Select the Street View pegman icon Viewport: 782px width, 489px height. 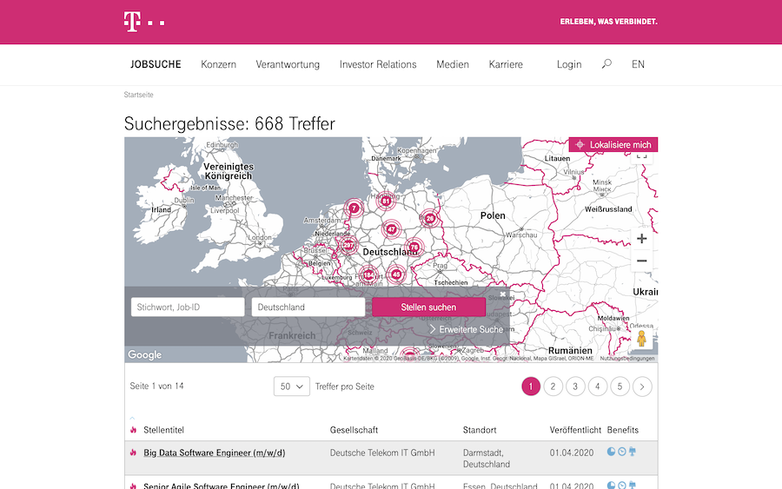pos(641,338)
